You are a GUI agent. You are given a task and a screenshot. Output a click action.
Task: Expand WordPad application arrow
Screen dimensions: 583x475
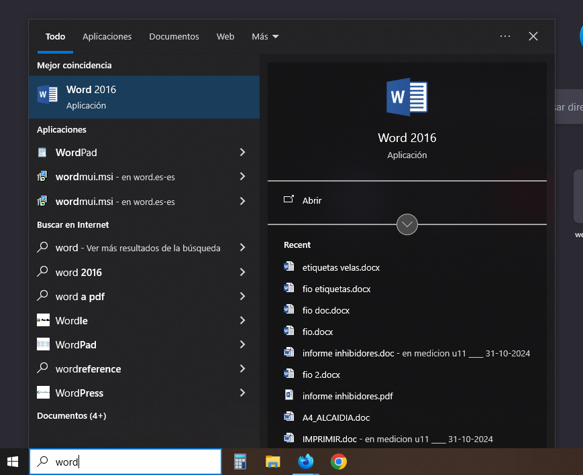click(x=242, y=152)
